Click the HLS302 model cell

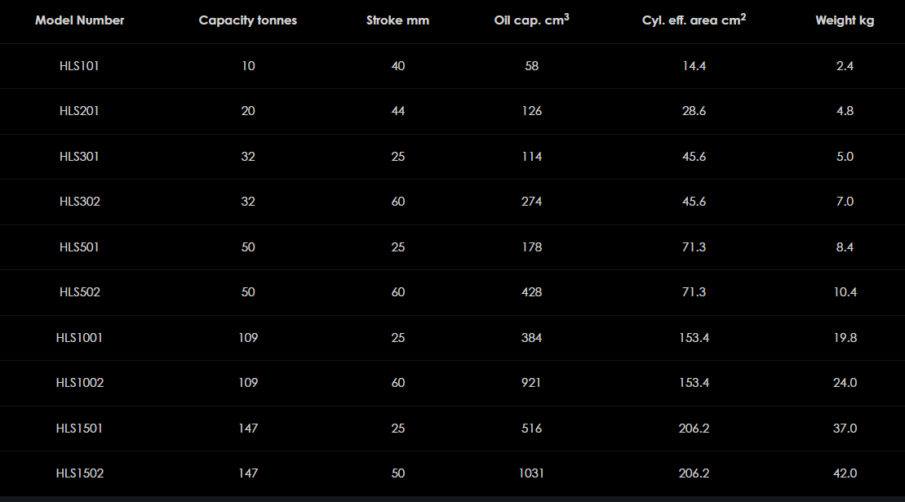tap(80, 202)
